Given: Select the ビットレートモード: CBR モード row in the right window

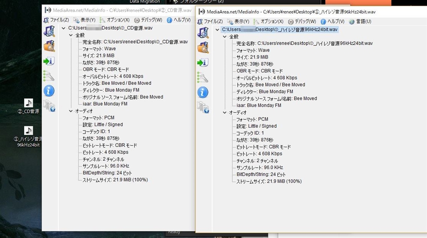Looking at the screenshot, I should 264,147.
